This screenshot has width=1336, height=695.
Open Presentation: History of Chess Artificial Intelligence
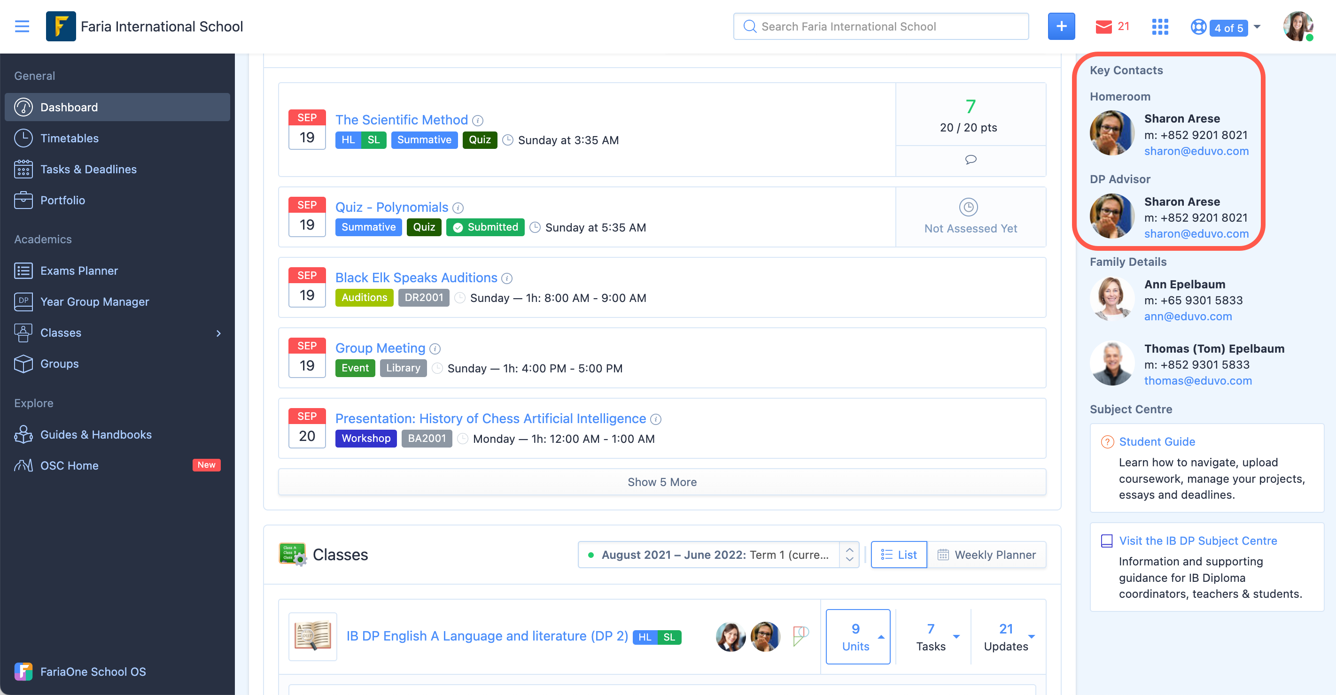490,419
